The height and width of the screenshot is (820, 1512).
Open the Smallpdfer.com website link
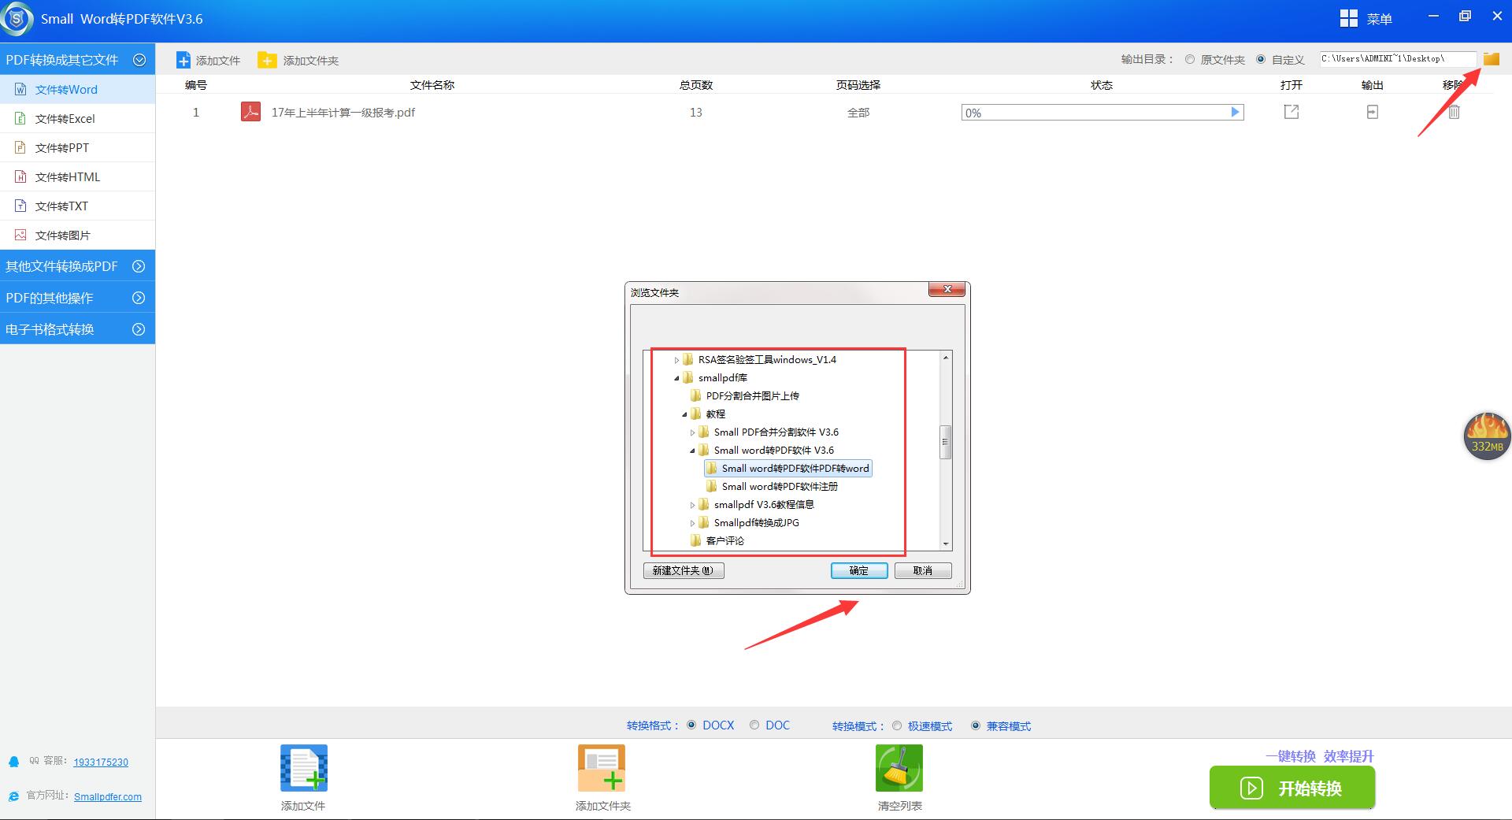click(x=108, y=796)
